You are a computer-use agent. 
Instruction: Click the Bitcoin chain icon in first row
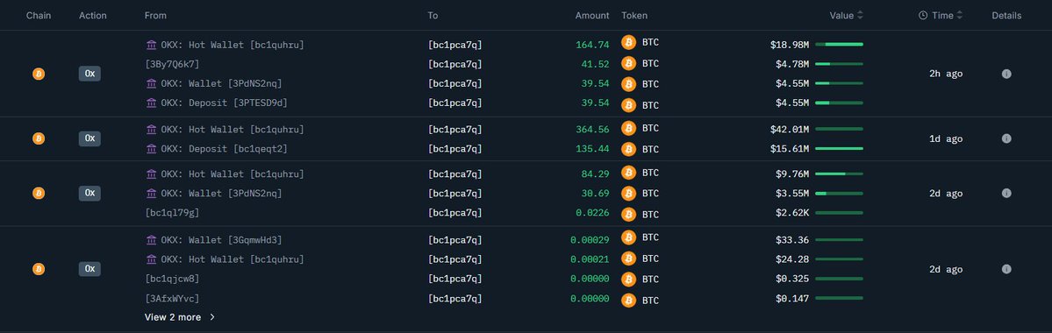pyautogui.click(x=39, y=74)
